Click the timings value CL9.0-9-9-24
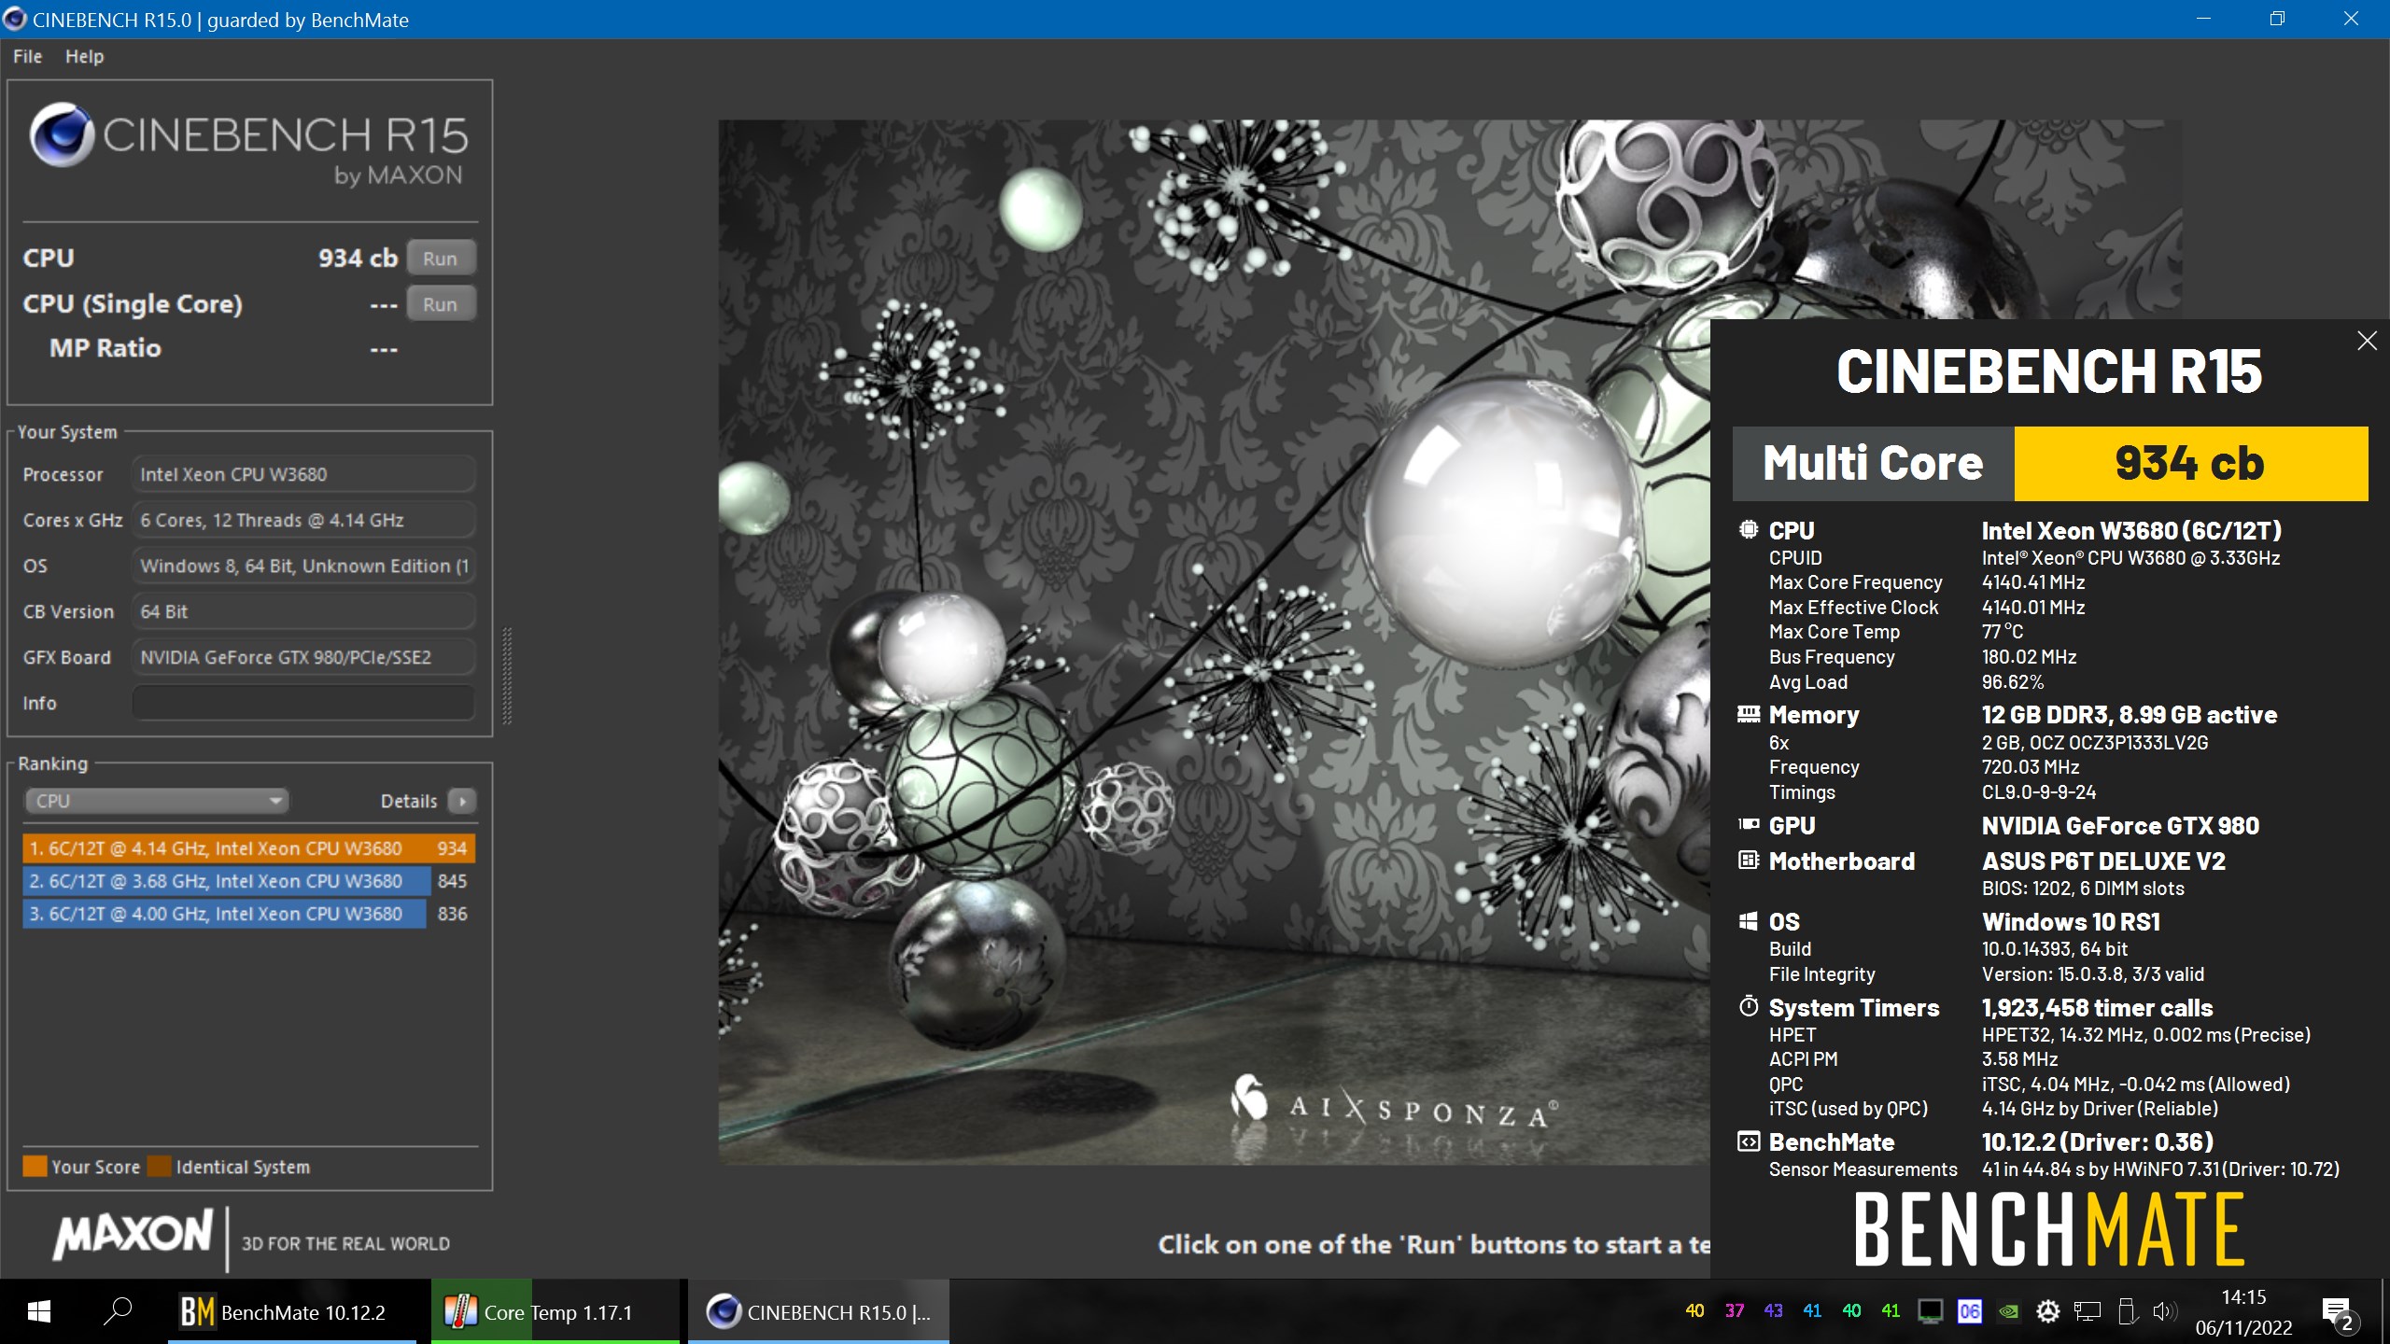 click(x=2039, y=792)
